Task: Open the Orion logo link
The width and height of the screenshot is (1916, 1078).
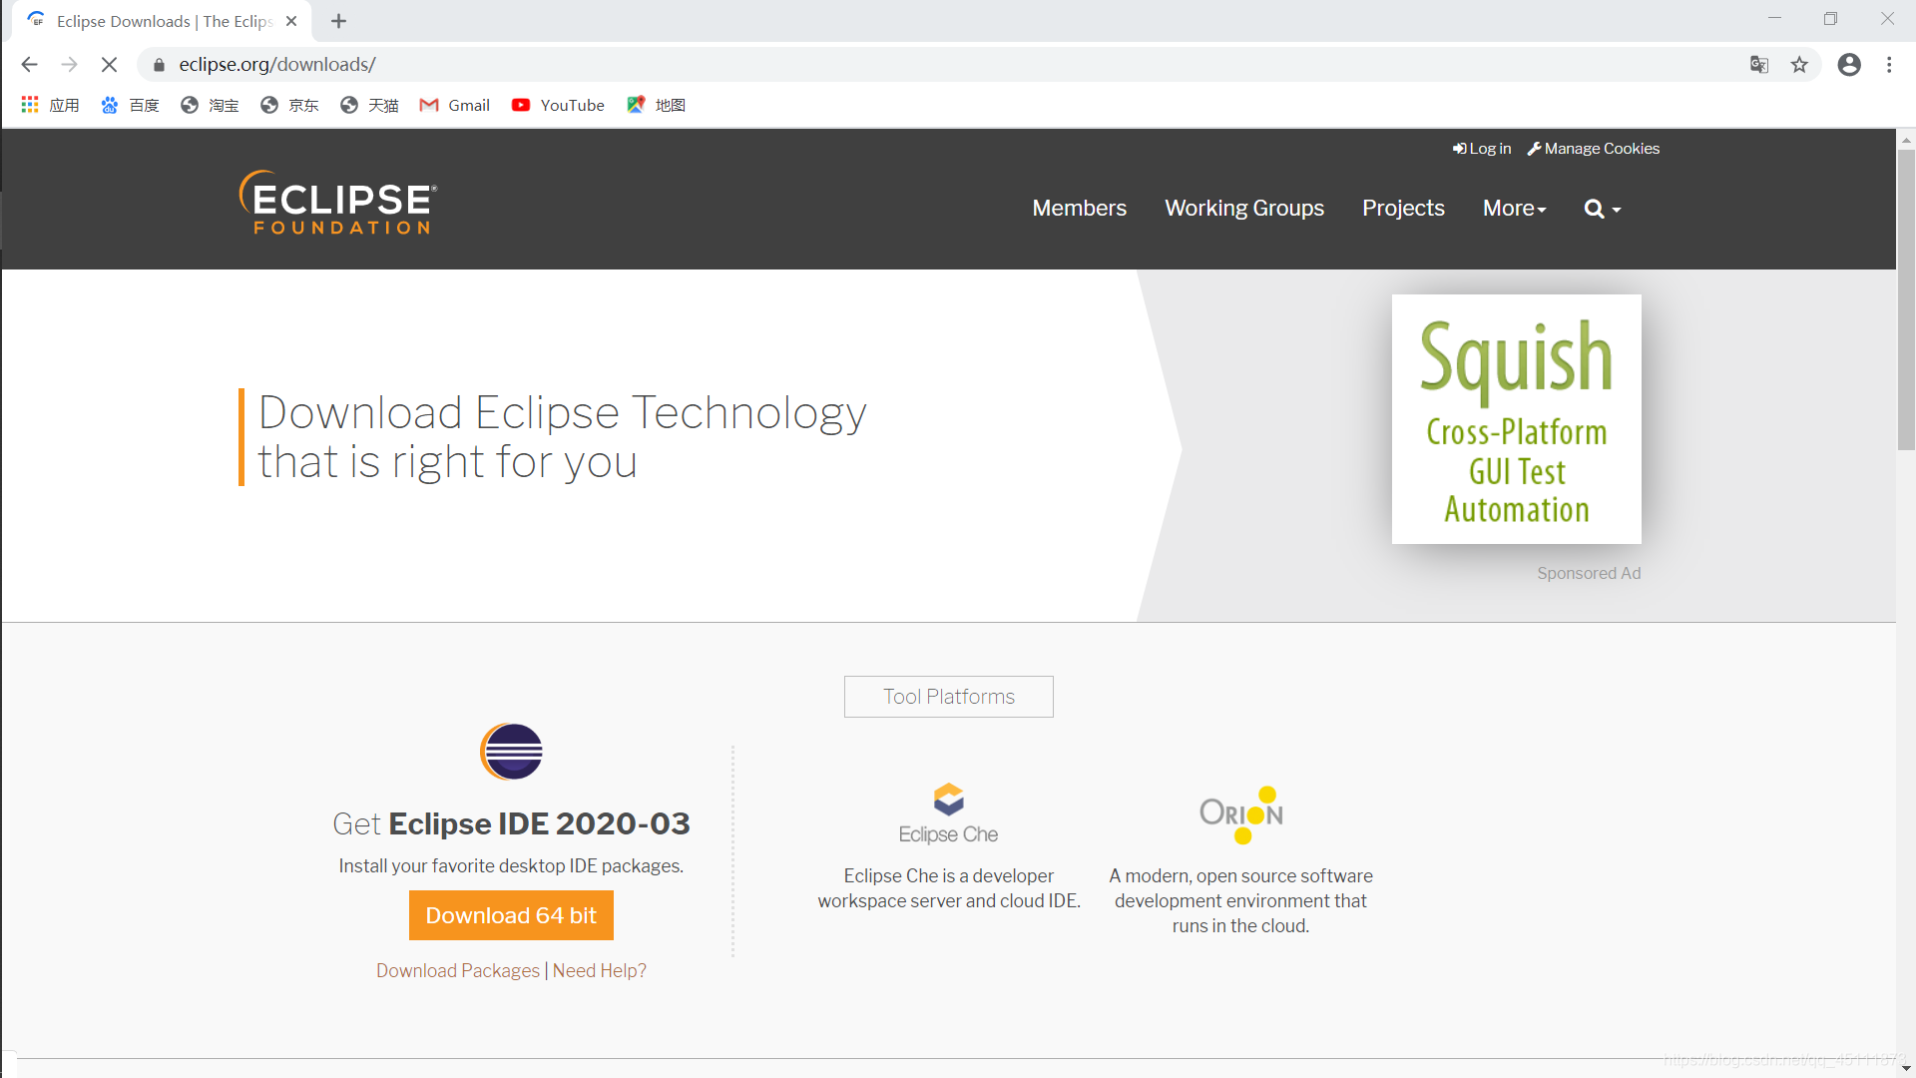Action: pyautogui.click(x=1240, y=813)
